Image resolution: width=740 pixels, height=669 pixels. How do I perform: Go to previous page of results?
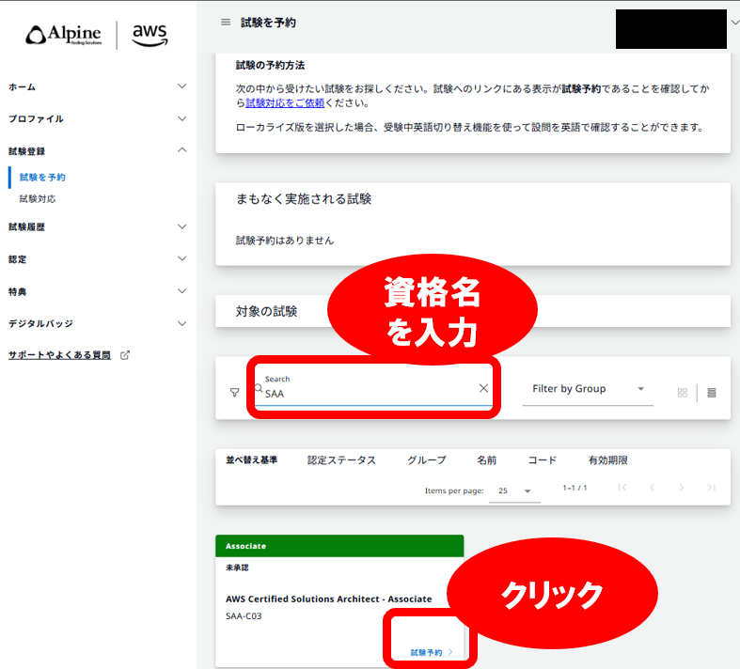[x=652, y=488]
